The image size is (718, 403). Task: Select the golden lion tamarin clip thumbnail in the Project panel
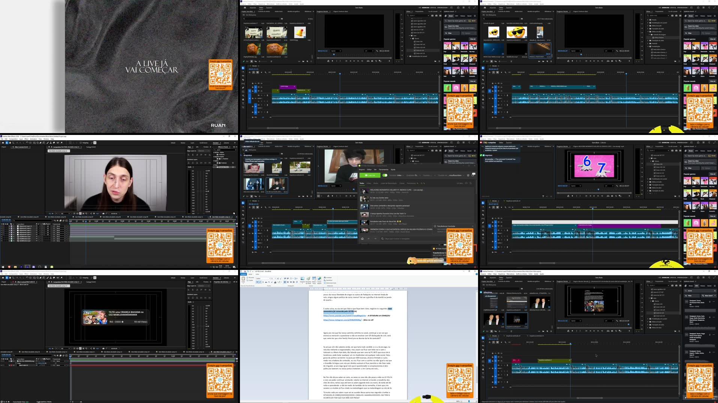point(254,49)
